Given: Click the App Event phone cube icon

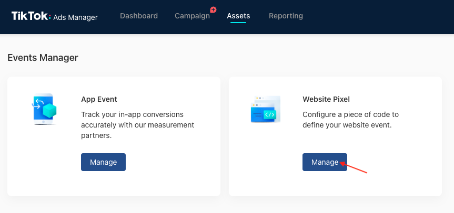Looking at the screenshot, I should [x=44, y=109].
